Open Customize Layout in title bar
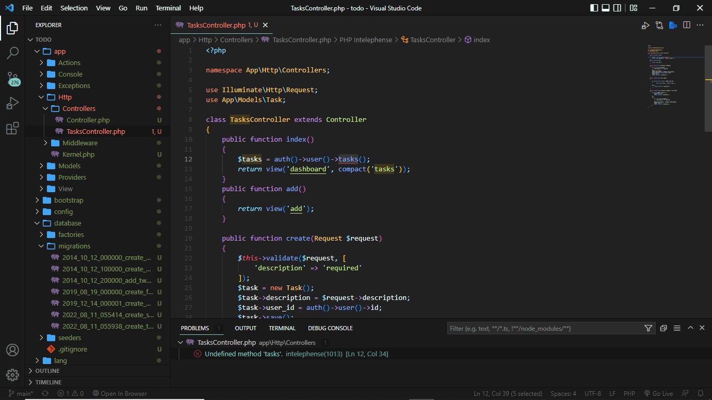The width and height of the screenshot is (712, 400). tap(633, 8)
